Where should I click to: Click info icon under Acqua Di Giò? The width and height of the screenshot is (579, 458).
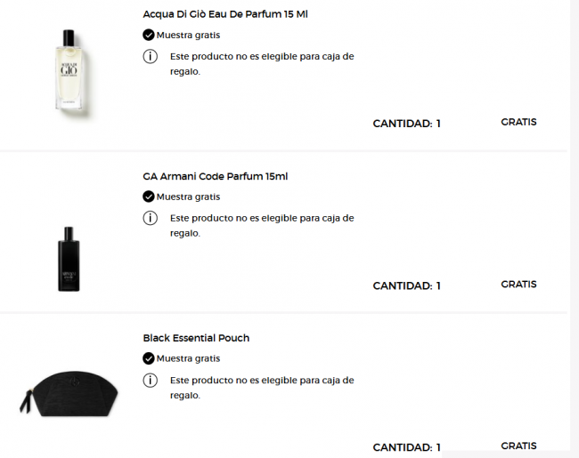tap(151, 56)
